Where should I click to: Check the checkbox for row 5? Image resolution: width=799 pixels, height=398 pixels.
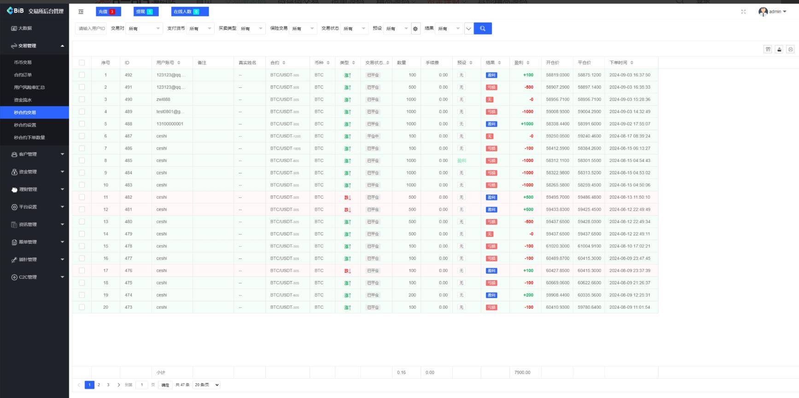pyautogui.click(x=82, y=124)
